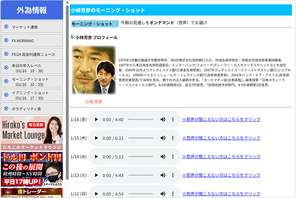This screenshot has width=296, height=198.
Task: Expand options menu of 1/13 player
Action: (173, 175)
